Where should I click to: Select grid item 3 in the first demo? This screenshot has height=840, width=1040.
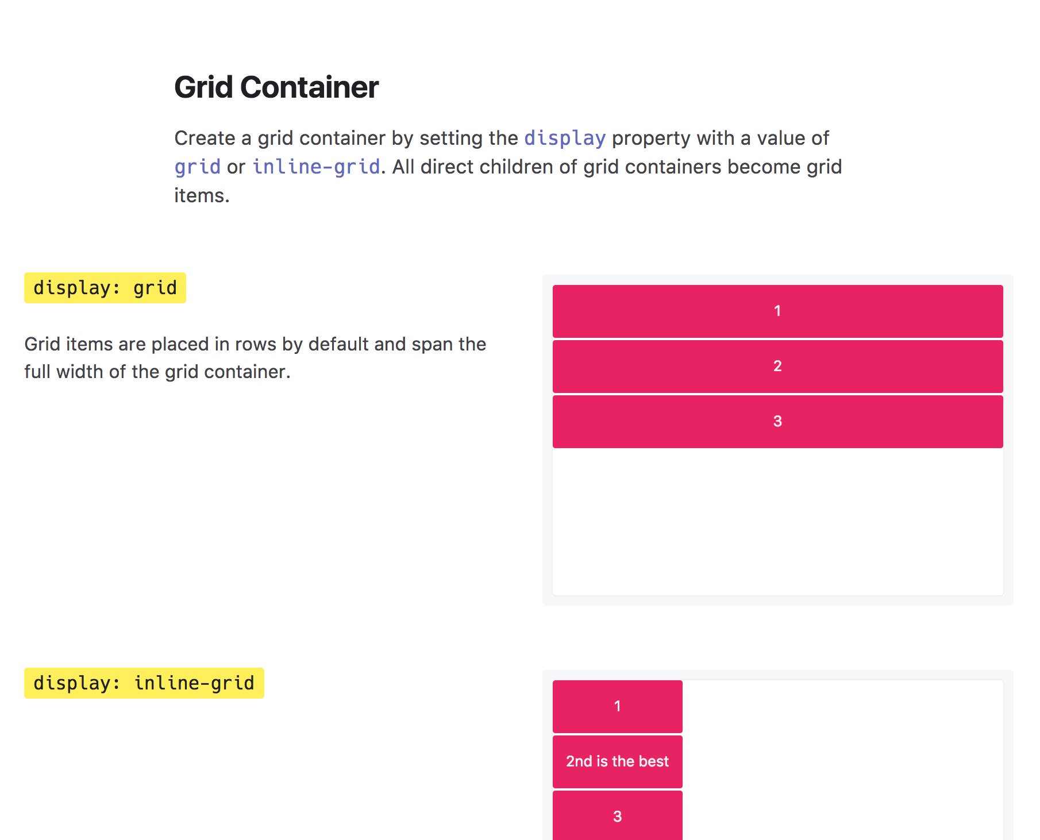pyautogui.click(x=778, y=421)
